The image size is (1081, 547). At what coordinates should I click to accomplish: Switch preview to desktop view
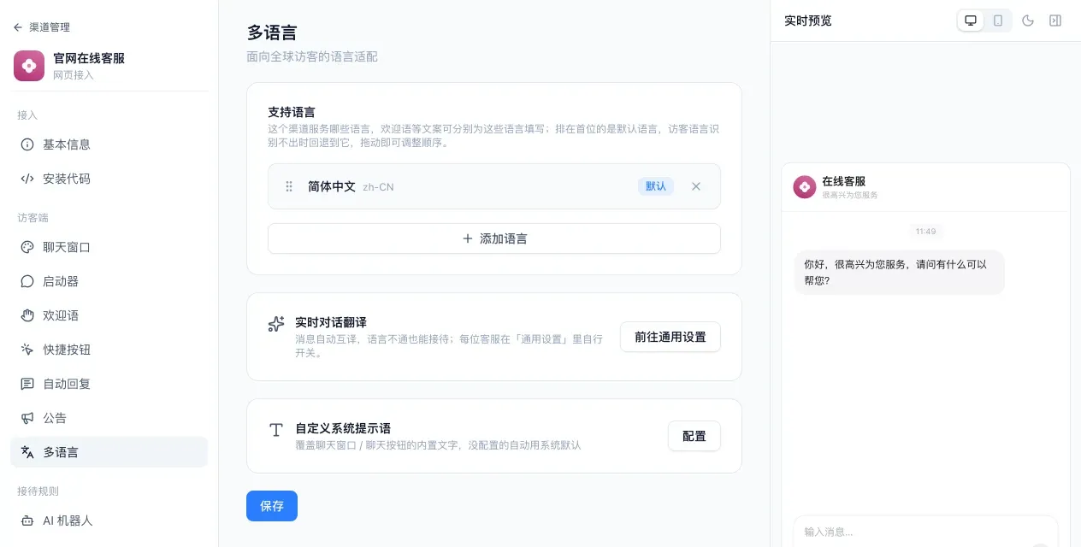tap(971, 21)
